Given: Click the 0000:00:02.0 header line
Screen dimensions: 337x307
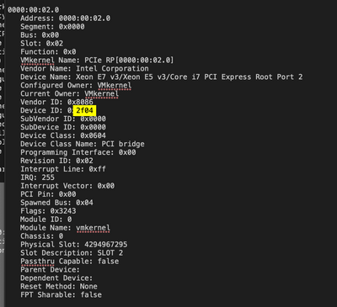Looking at the screenshot, I should pos(33,10).
